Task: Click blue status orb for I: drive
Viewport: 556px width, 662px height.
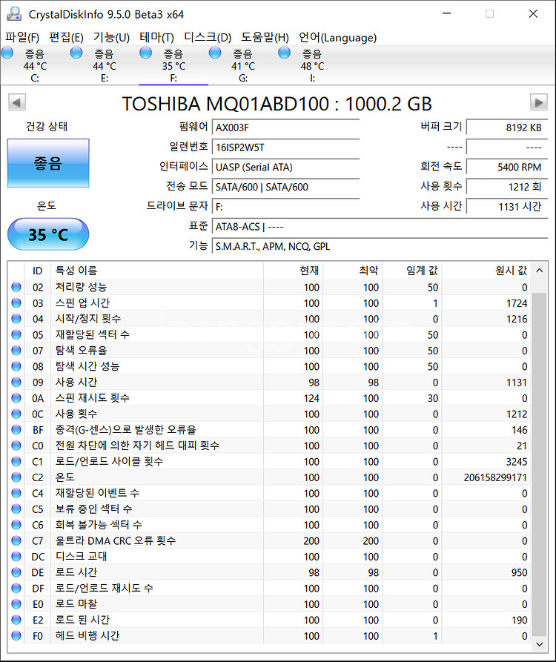Action: tap(284, 53)
